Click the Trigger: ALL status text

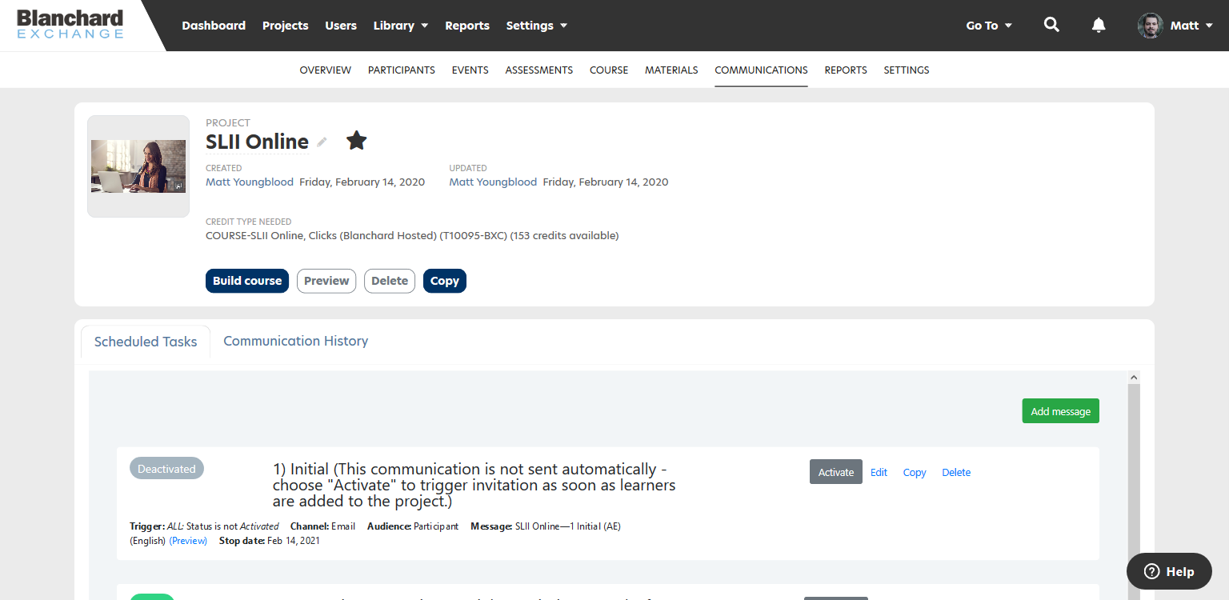tap(204, 526)
